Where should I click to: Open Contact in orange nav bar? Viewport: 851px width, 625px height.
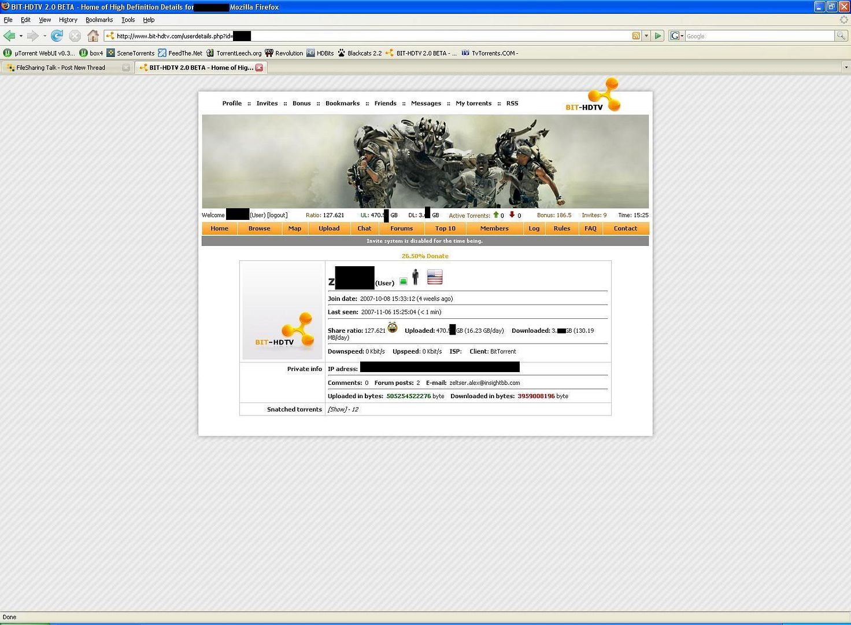[626, 229]
